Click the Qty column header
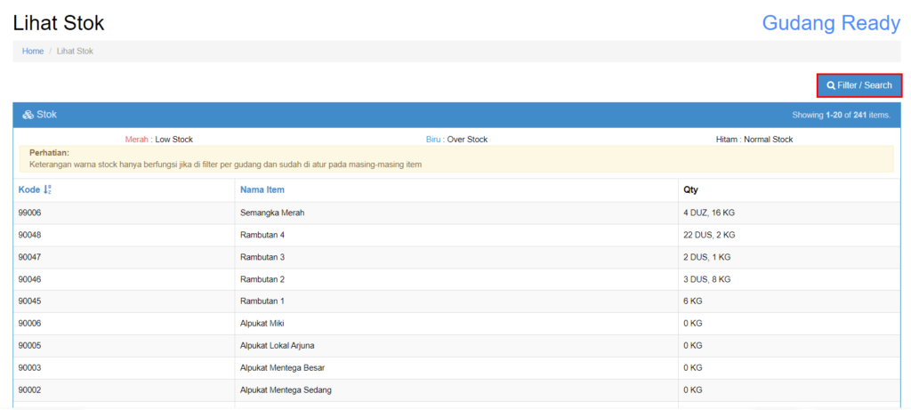 point(691,189)
